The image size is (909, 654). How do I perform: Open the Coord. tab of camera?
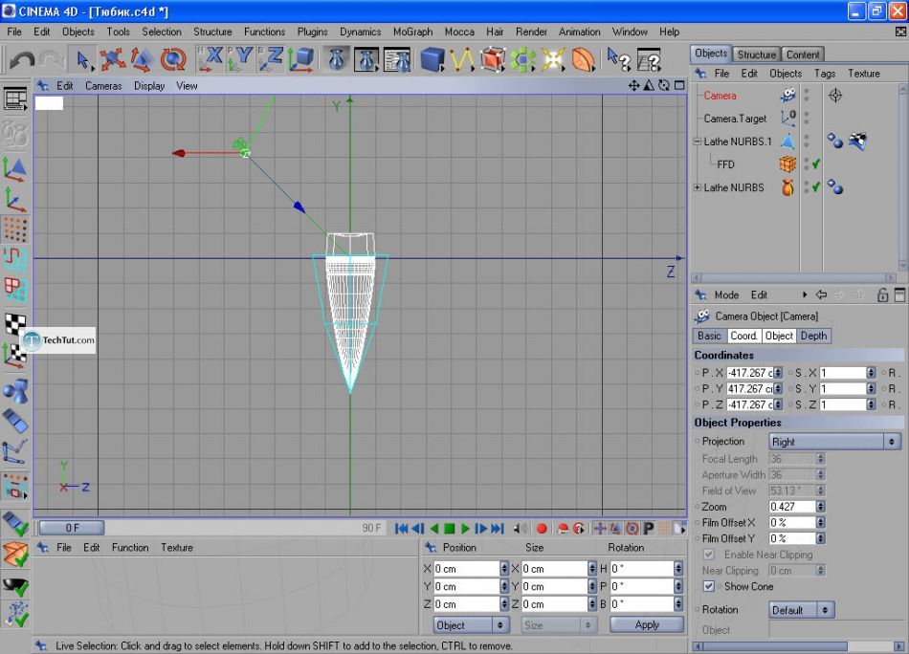[743, 336]
